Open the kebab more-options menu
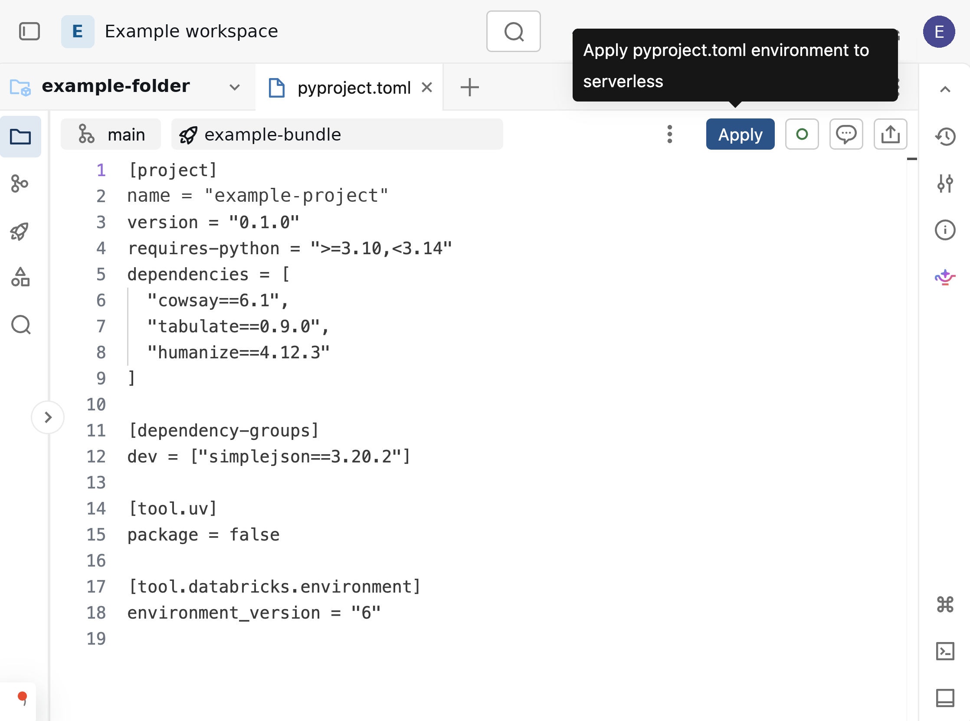This screenshot has height=721, width=970. click(x=669, y=134)
